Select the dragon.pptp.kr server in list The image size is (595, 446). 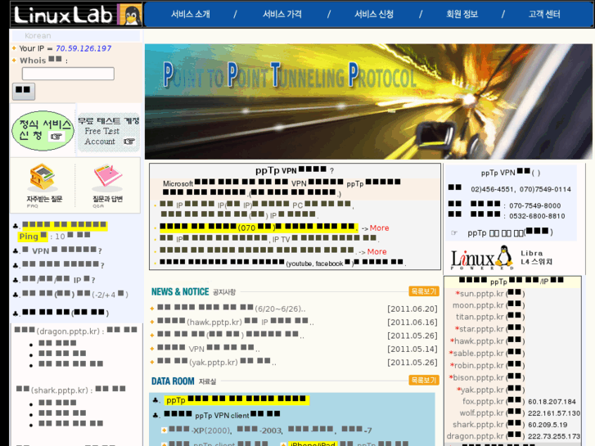coord(485,436)
